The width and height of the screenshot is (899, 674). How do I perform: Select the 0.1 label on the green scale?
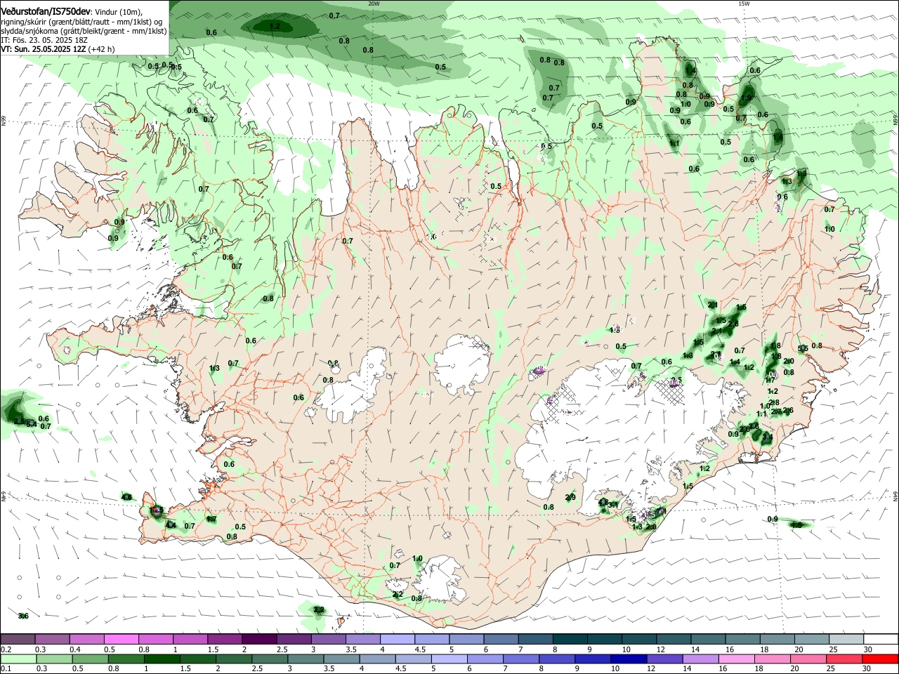(6, 669)
